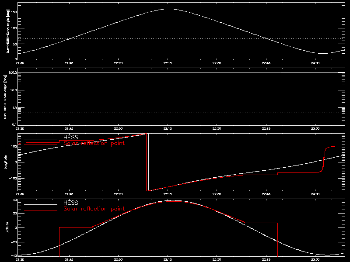Click 22:15 time label under Latitude plot
350x262 pixels.
[168, 259]
